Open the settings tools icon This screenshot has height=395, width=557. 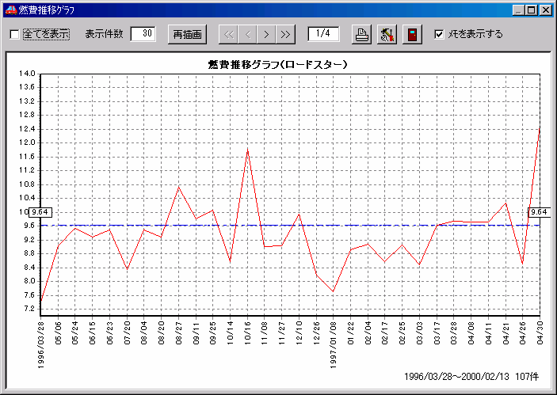pos(387,35)
